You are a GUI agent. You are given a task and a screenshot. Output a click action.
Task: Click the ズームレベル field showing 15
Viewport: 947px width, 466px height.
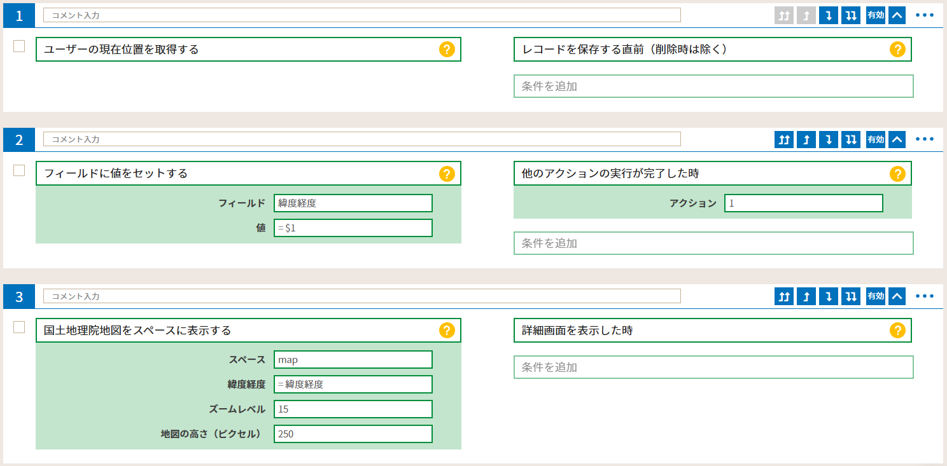point(353,409)
